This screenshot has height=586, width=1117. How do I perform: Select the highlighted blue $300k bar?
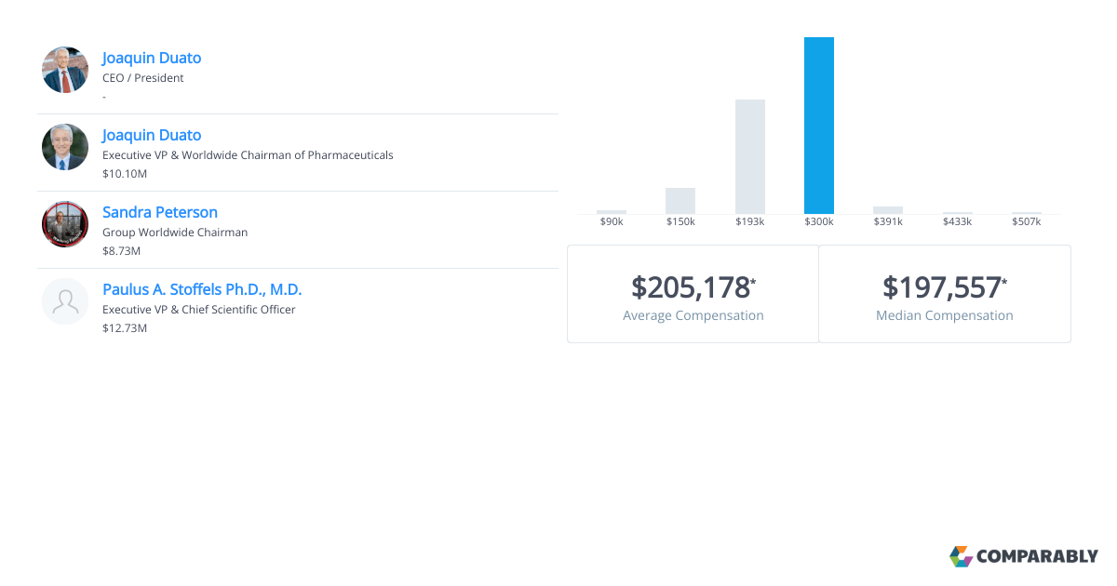pos(819,126)
